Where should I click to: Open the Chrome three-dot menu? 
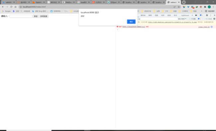point(213,7)
